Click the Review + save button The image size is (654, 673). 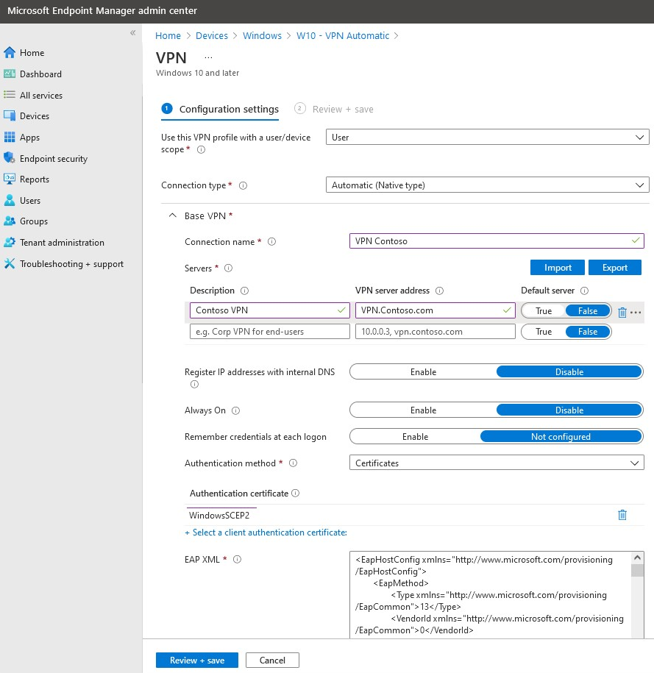point(196,660)
